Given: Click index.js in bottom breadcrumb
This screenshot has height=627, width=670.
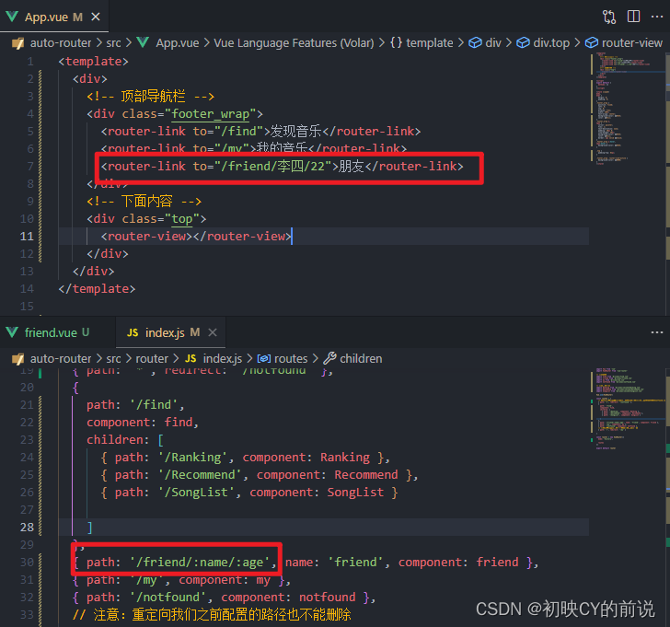Looking at the screenshot, I should [222, 358].
